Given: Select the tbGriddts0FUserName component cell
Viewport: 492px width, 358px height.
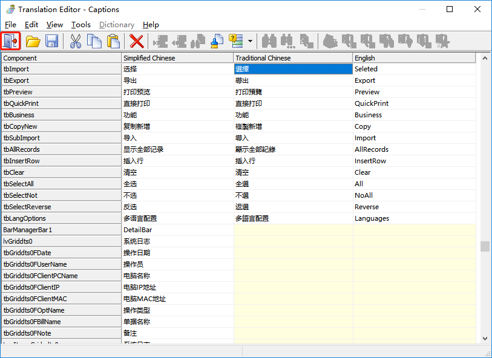Looking at the screenshot, I should pos(62,264).
